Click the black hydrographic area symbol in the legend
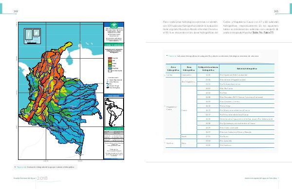292x189 pixels. click(108, 88)
